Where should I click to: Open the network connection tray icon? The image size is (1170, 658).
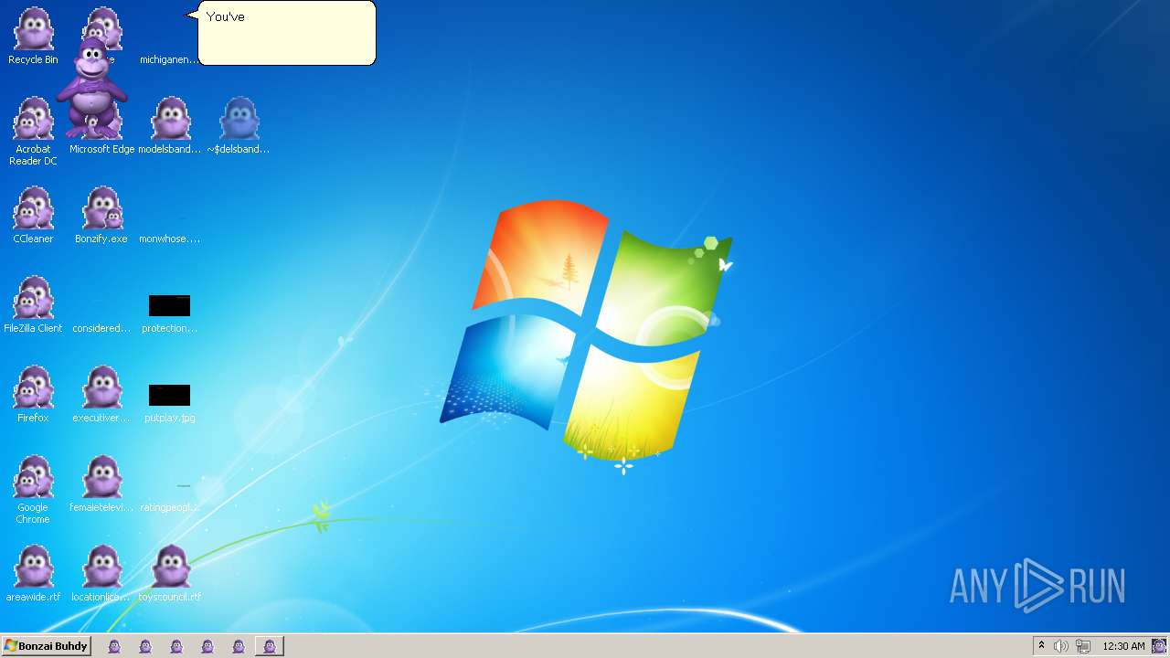(x=1082, y=646)
